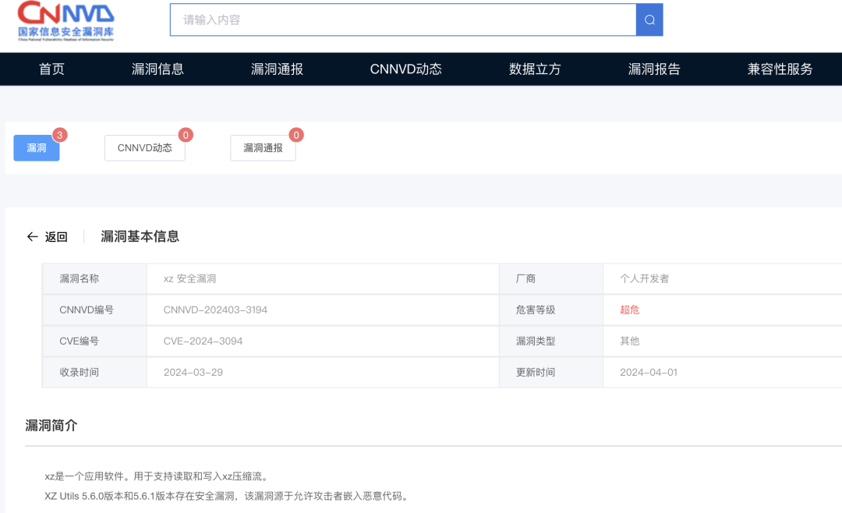The image size is (842, 513).
Task: Click CNNVD-202403-3194 identifier
Action: pyautogui.click(x=215, y=310)
